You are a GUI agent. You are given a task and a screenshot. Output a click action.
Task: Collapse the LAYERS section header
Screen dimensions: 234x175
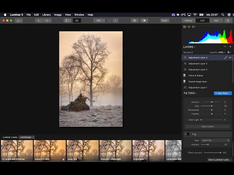click(189, 47)
